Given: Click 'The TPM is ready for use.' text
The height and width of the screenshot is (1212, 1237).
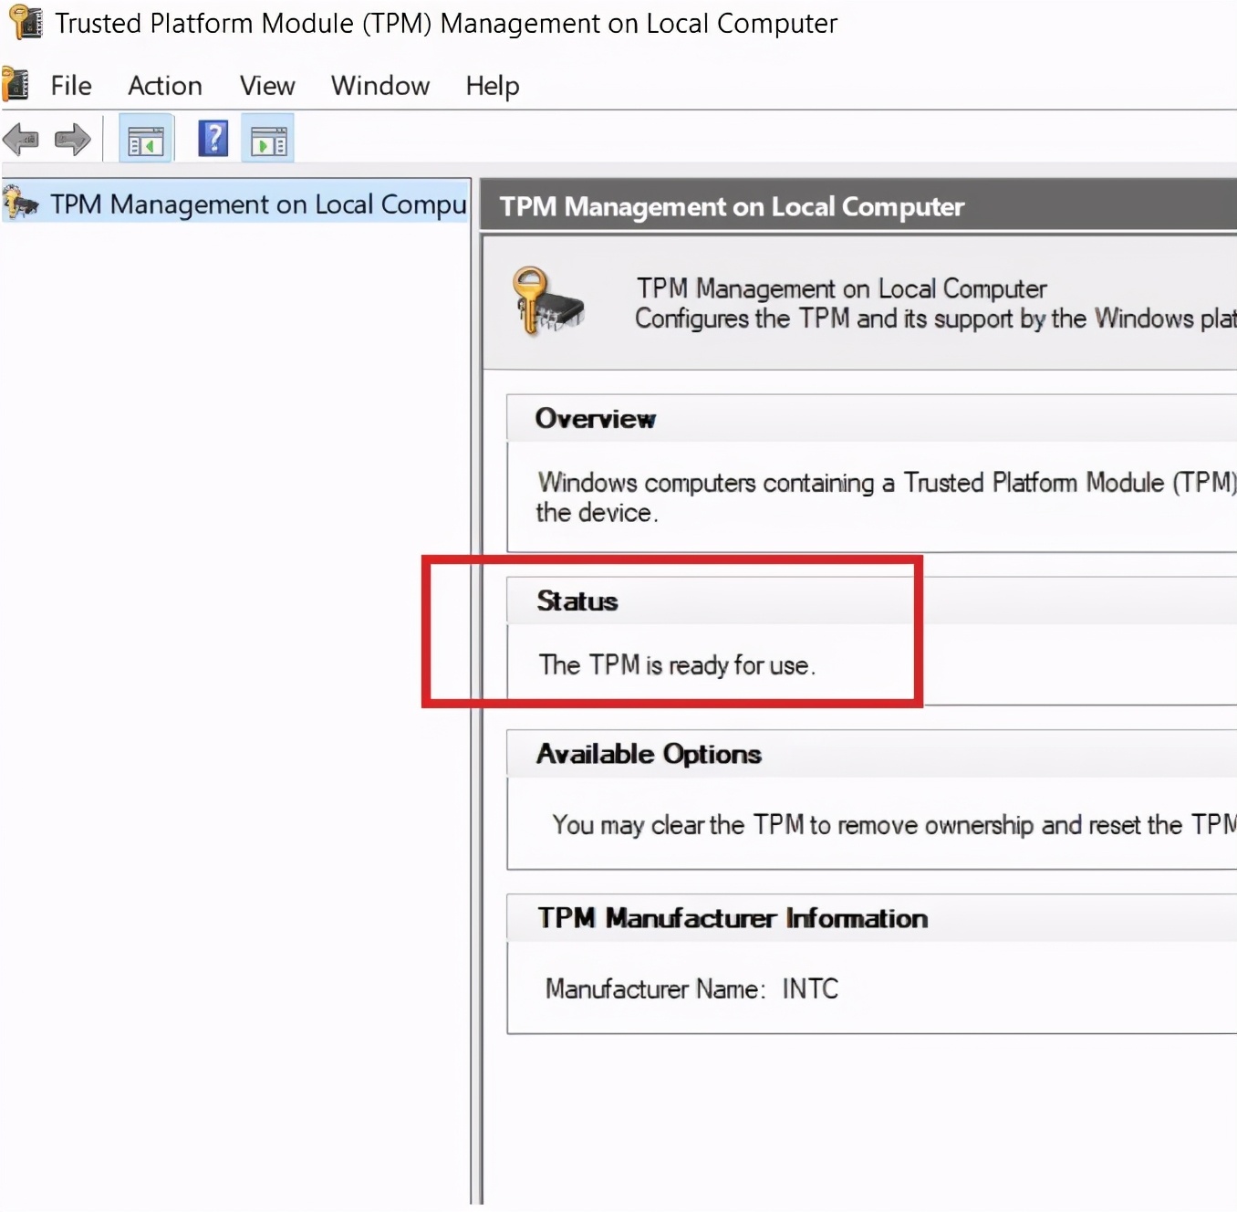Looking at the screenshot, I should 677,664.
